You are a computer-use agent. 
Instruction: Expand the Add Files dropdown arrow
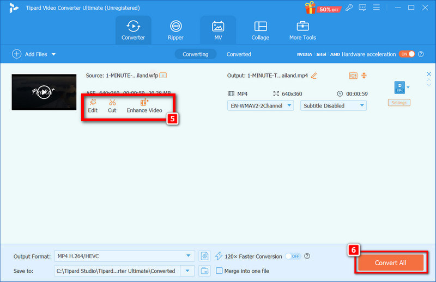pos(53,54)
